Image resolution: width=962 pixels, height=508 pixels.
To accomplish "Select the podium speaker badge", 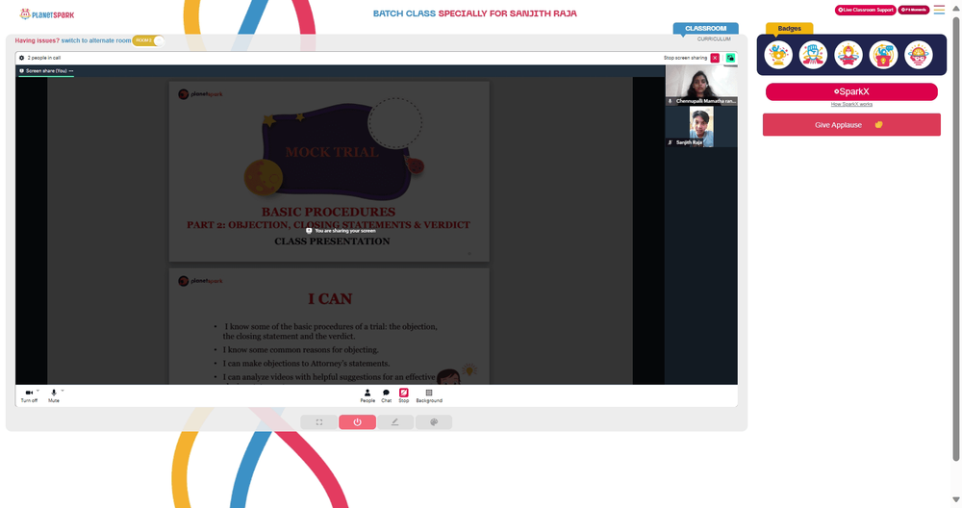I will tap(883, 55).
